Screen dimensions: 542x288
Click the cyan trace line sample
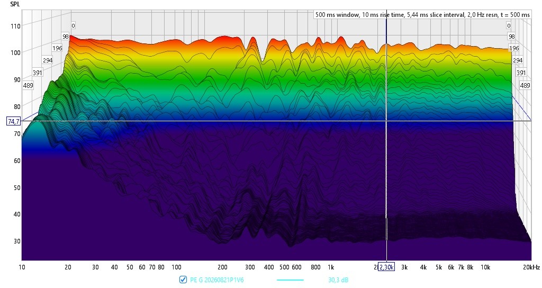pyautogui.click(x=291, y=280)
